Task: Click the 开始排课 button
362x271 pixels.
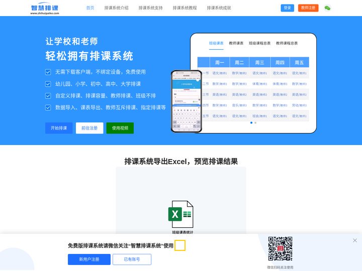Action: tap(59, 128)
